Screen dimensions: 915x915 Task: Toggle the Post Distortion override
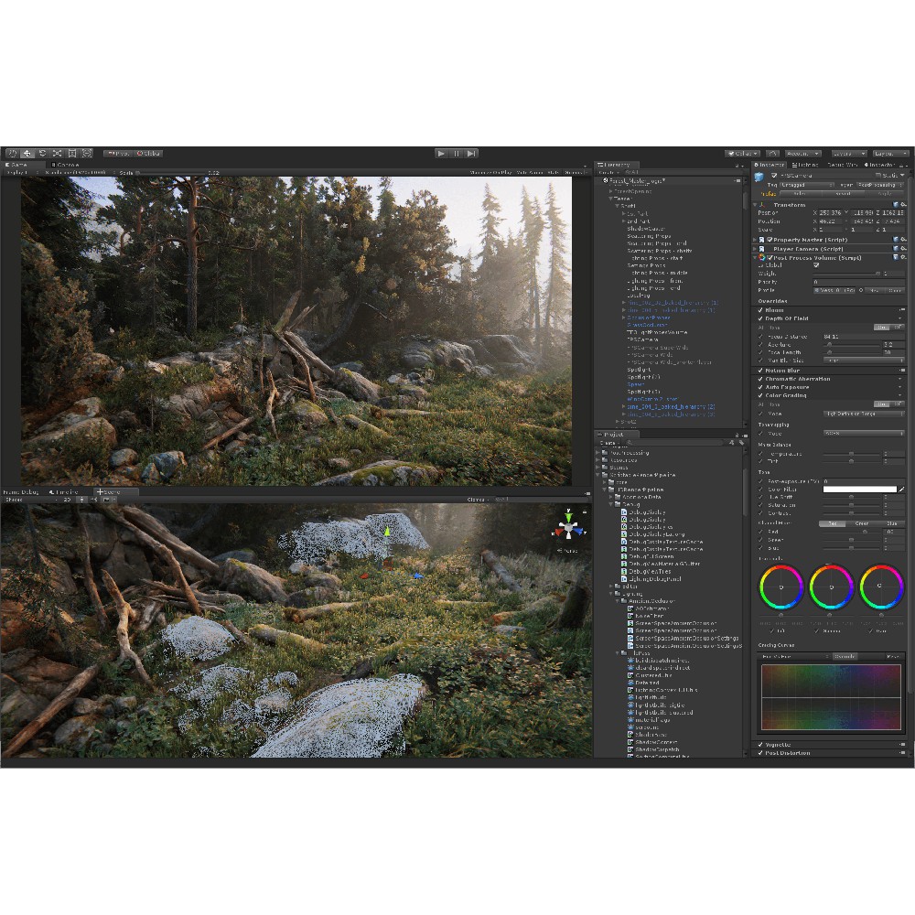click(x=760, y=753)
